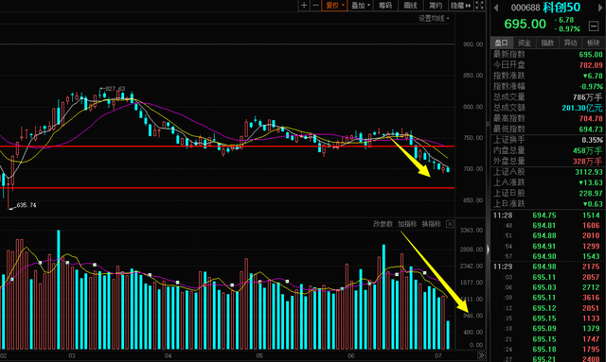
Task: Go to previous stock with left arrow
Action: click(x=496, y=8)
